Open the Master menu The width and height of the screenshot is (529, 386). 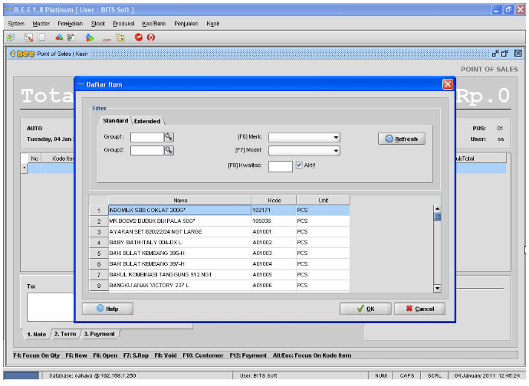tap(41, 24)
